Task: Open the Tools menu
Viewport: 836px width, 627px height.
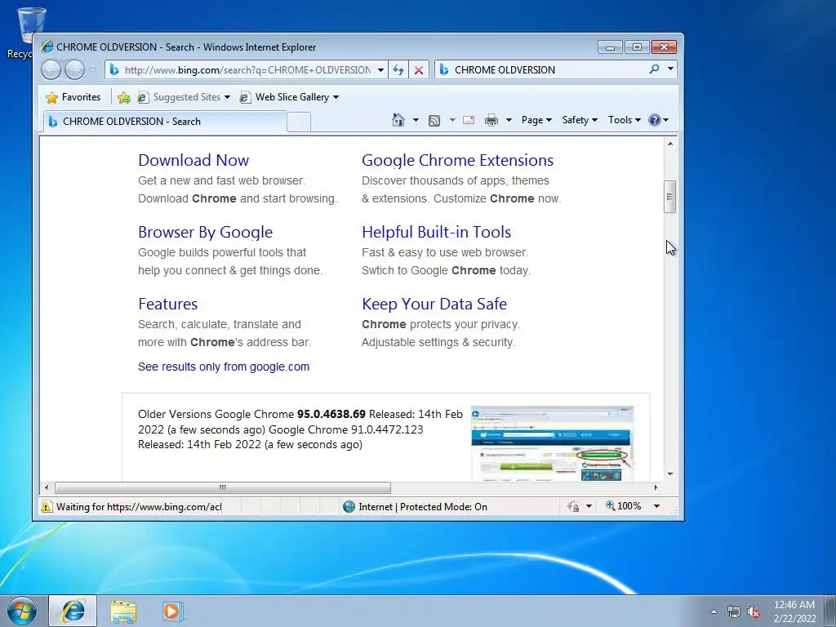Action: pos(625,120)
